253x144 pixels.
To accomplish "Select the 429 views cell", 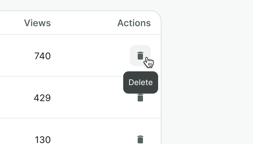I will (42, 98).
